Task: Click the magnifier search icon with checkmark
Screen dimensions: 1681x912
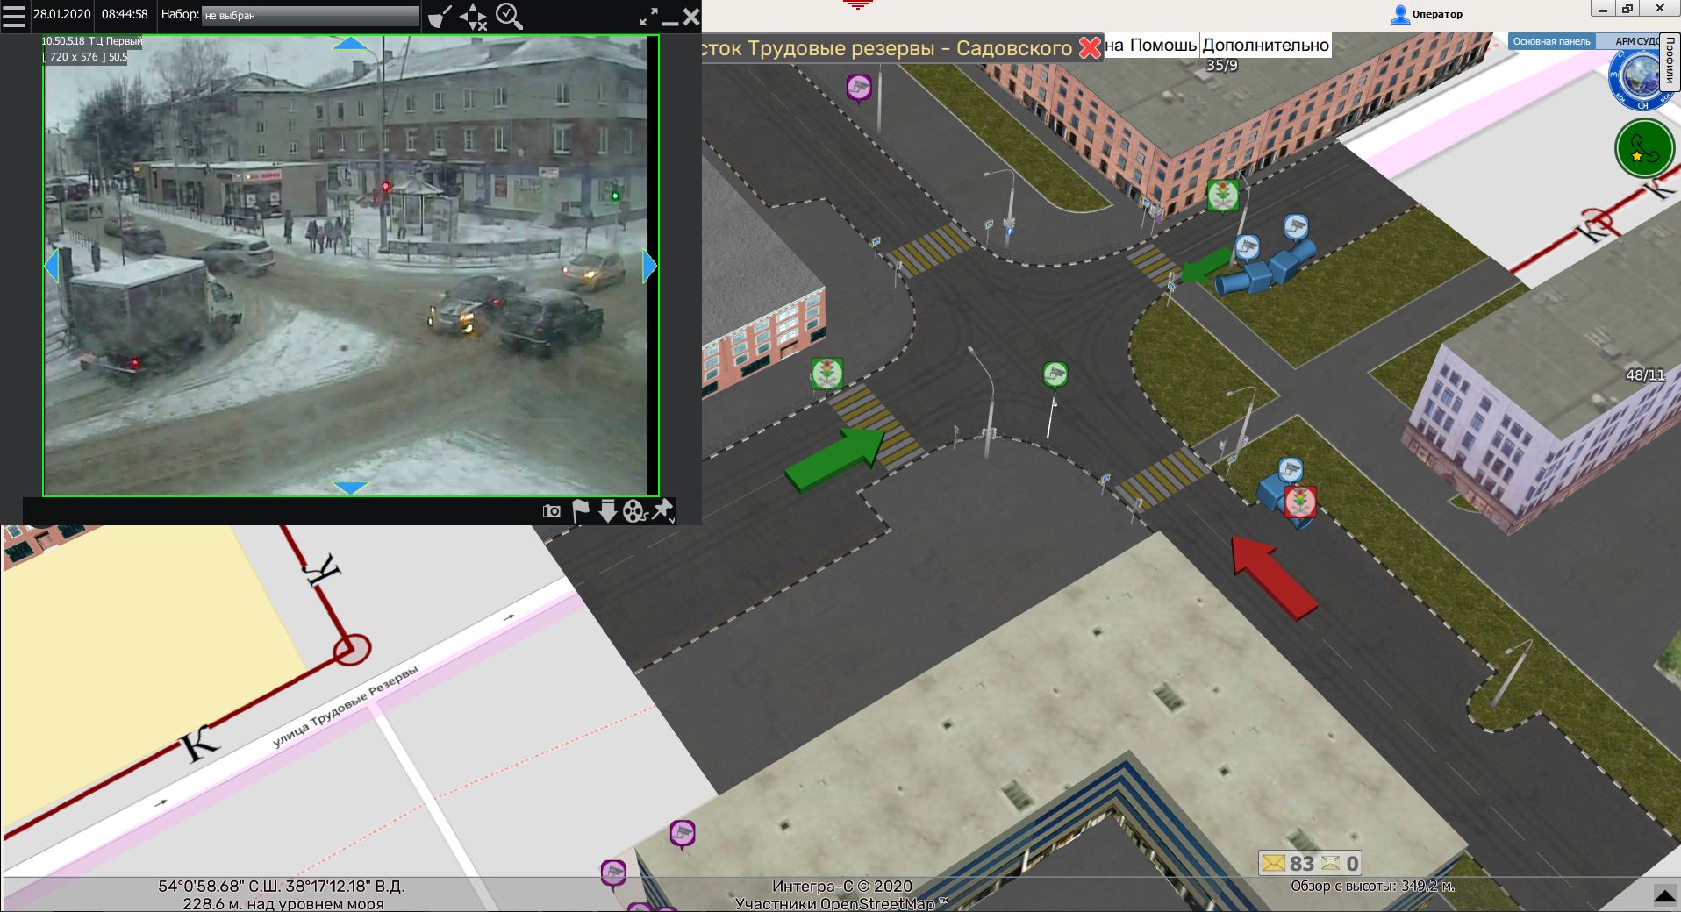Action: (509, 16)
